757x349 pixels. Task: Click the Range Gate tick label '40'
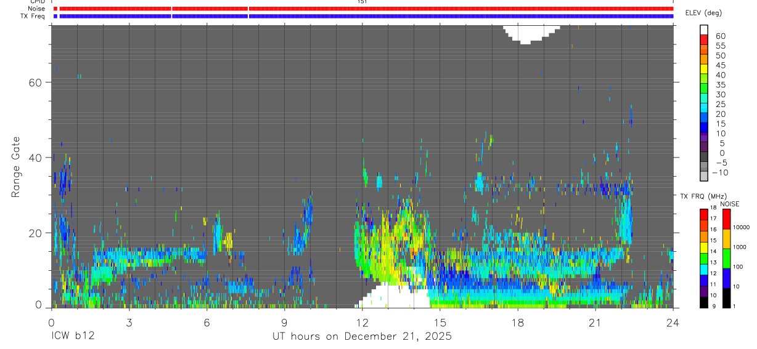pyautogui.click(x=36, y=158)
